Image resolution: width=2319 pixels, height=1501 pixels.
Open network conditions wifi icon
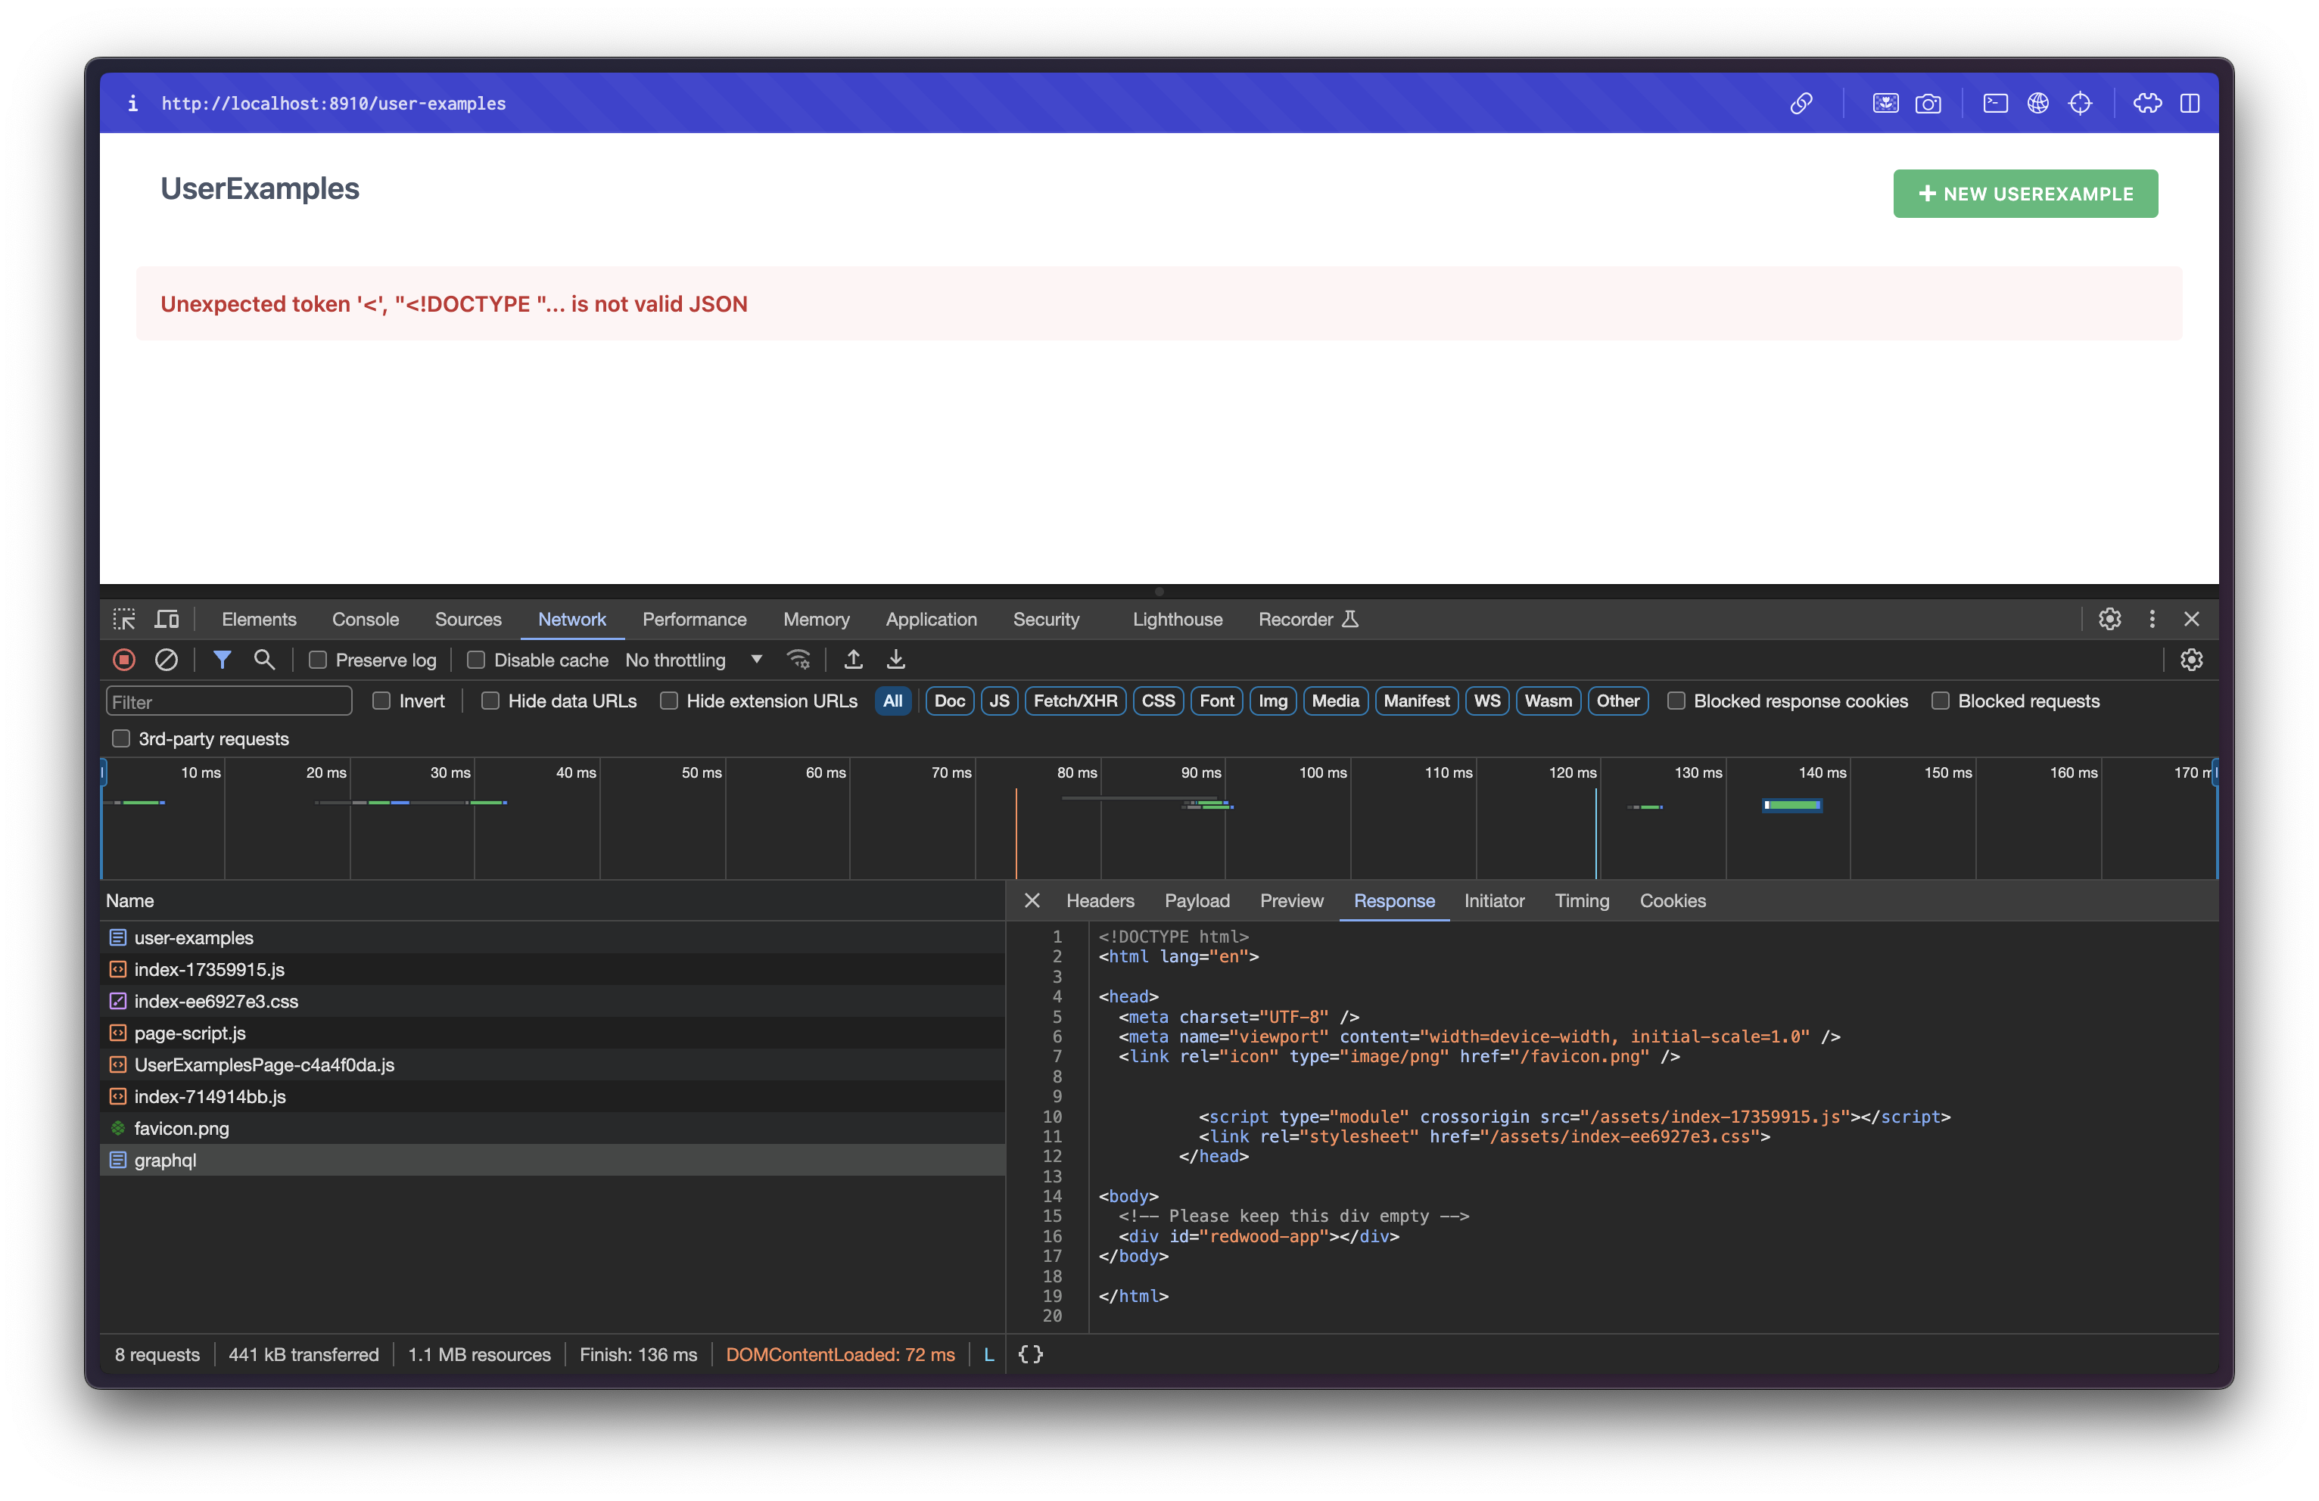coord(798,660)
